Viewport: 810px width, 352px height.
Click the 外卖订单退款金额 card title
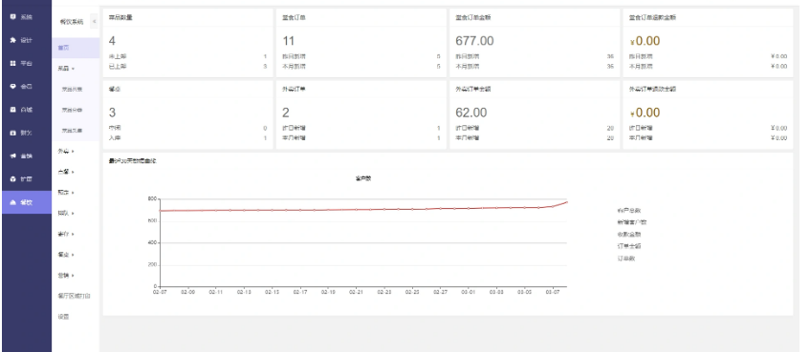652,89
